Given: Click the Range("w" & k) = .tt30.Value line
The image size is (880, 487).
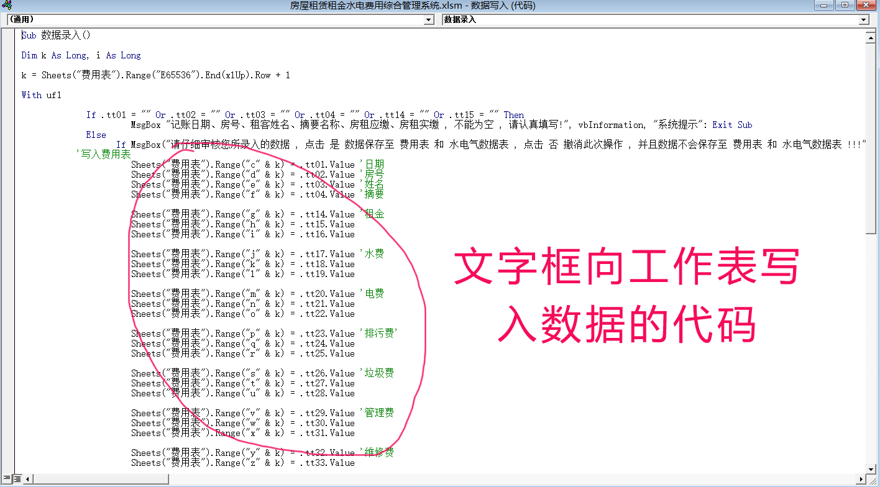Looking at the screenshot, I should tap(243, 423).
